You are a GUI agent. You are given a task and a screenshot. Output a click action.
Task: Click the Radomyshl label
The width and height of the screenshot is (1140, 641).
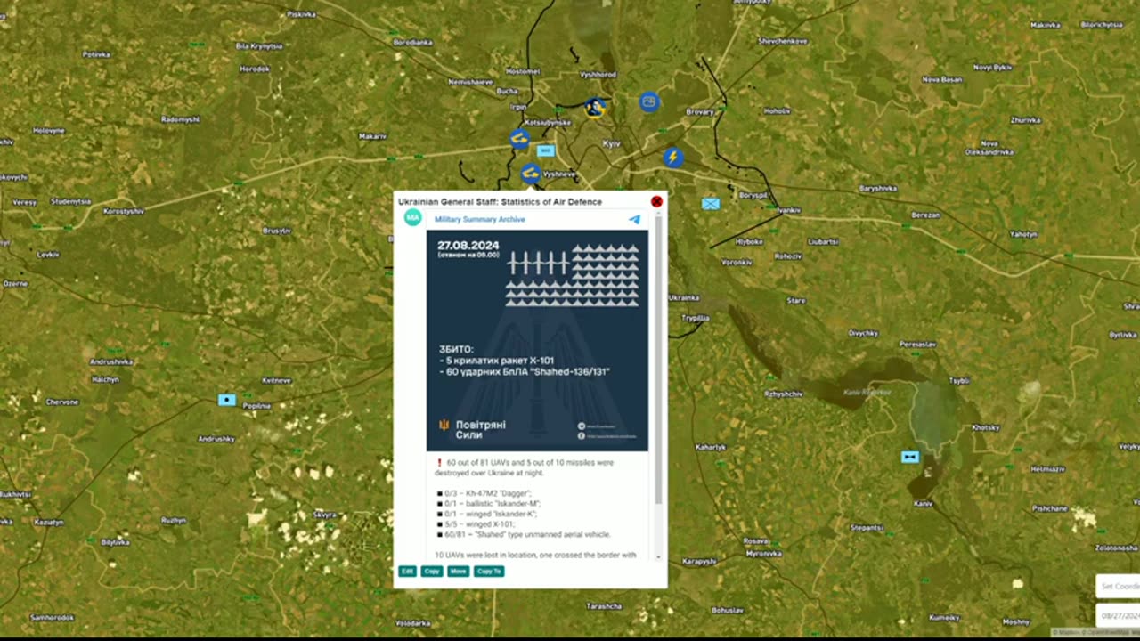coord(181,119)
